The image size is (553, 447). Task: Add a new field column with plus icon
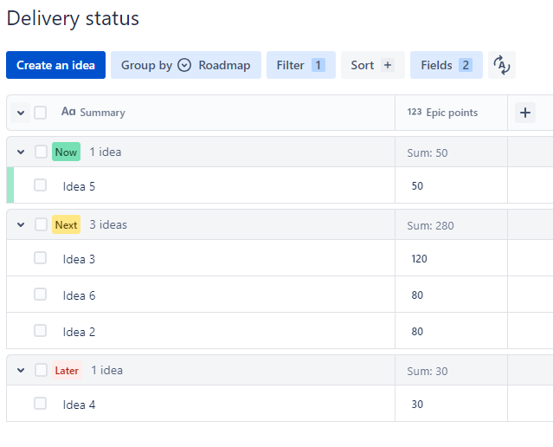click(x=525, y=113)
